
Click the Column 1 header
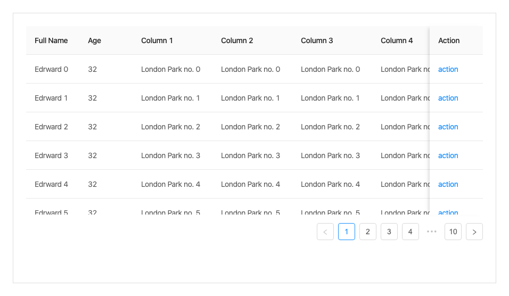pos(157,40)
